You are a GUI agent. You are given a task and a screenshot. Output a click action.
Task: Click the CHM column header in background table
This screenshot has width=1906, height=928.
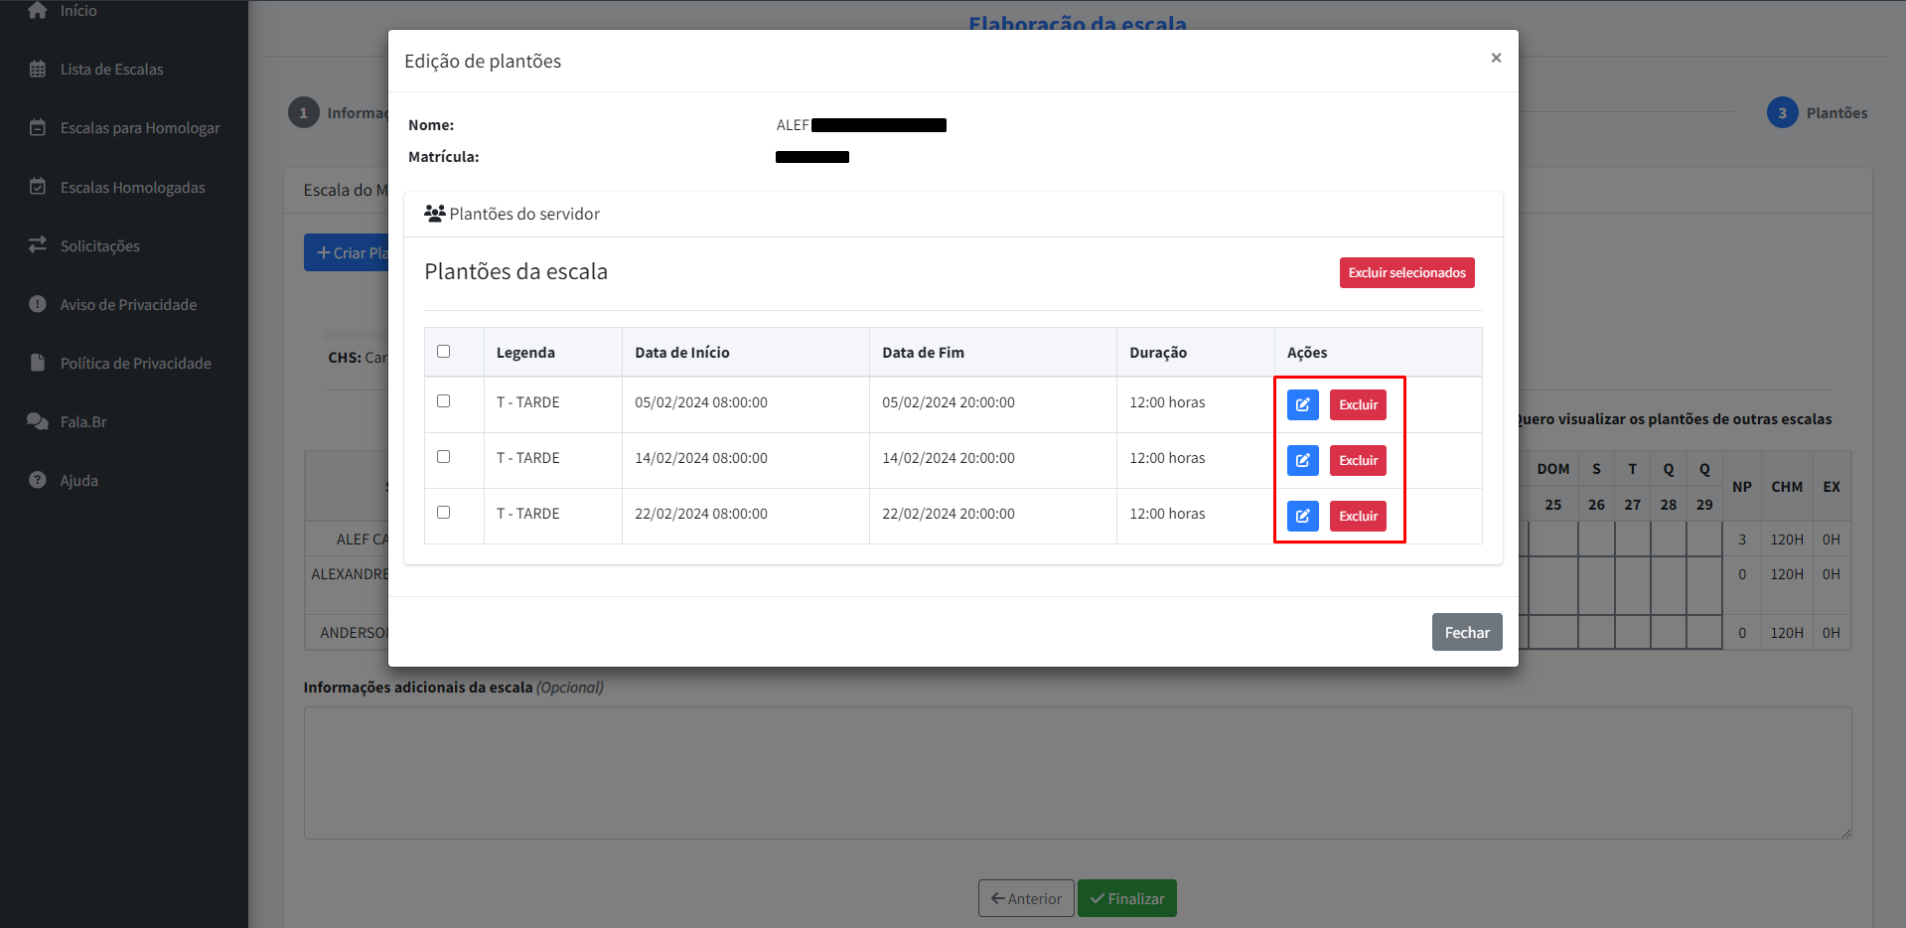(1786, 487)
